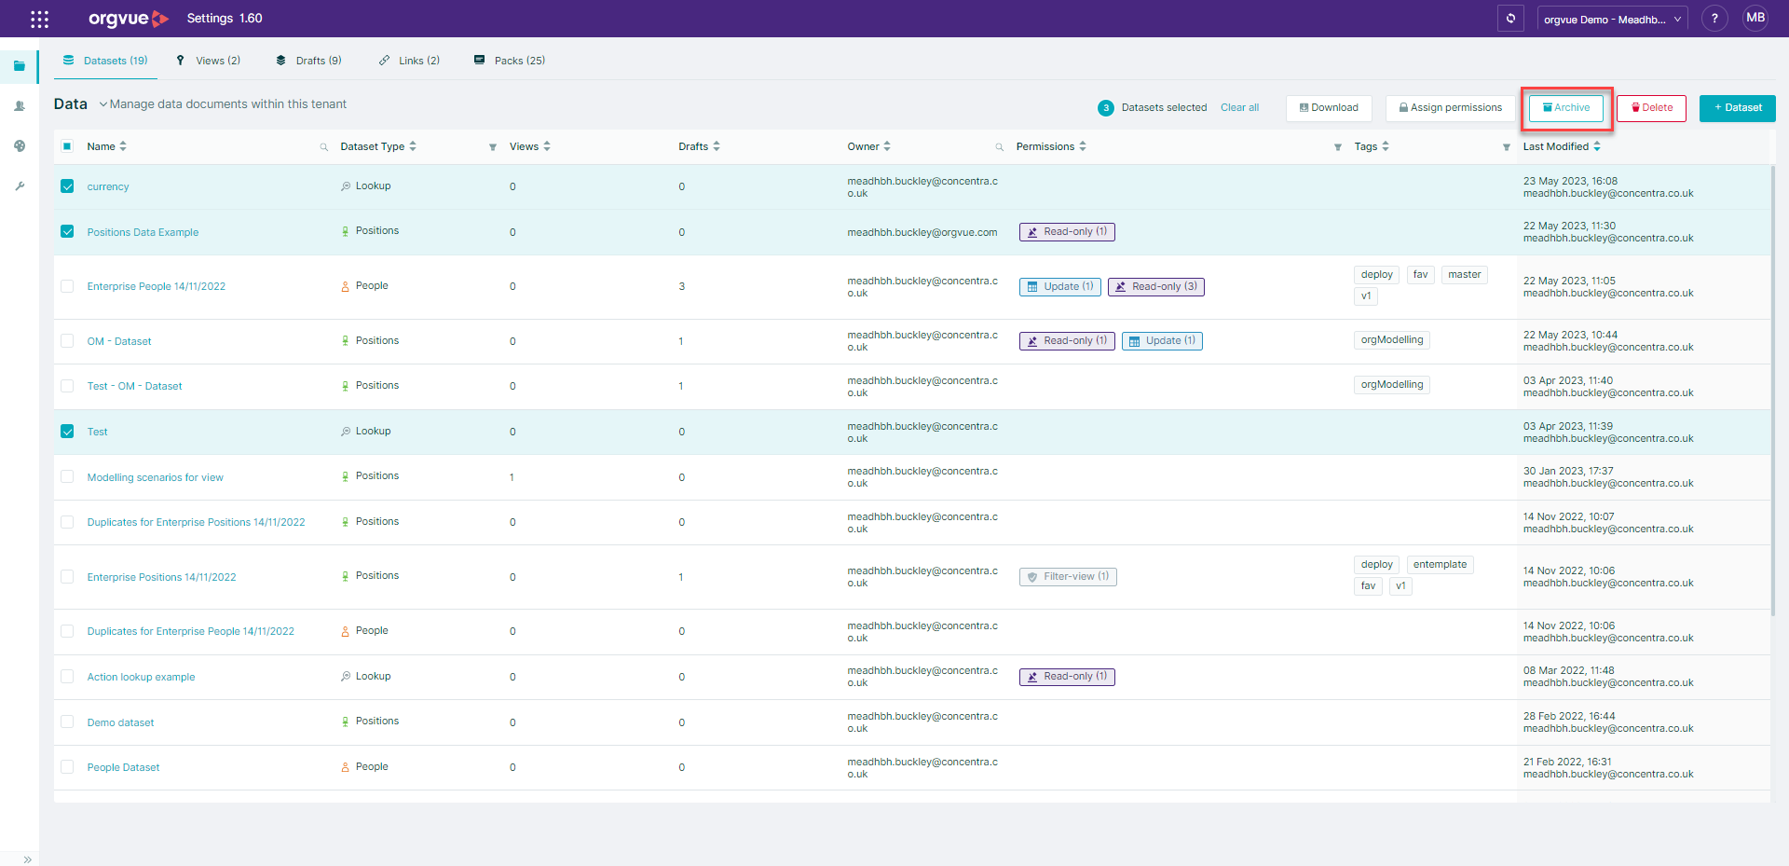Open the users icon in left sidebar
Image resolution: width=1789 pixels, height=866 pixels.
[20, 106]
